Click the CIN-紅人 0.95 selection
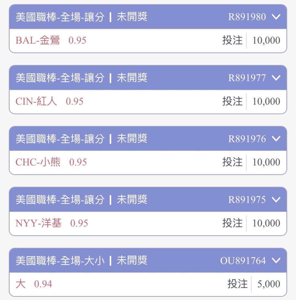 50,102
